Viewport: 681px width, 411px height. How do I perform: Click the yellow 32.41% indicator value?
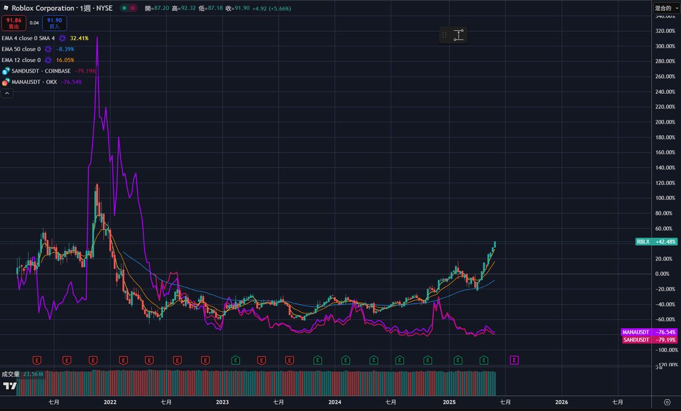(x=79, y=38)
